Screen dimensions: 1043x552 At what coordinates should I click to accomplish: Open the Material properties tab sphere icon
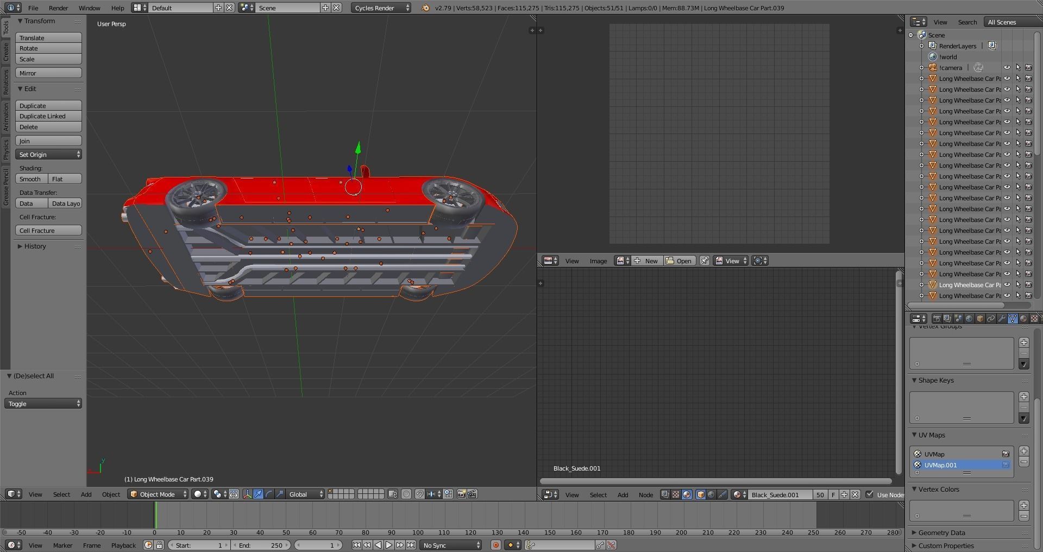click(x=1023, y=319)
